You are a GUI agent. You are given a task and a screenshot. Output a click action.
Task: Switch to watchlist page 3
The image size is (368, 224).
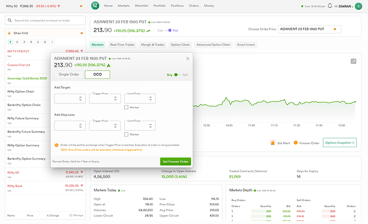pyautogui.click(x=24, y=42)
